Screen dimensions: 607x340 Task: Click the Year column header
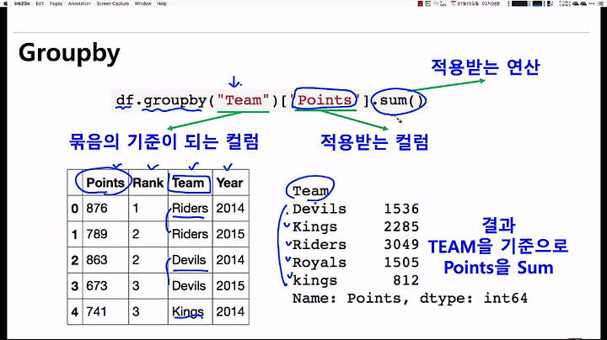tap(229, 183)
